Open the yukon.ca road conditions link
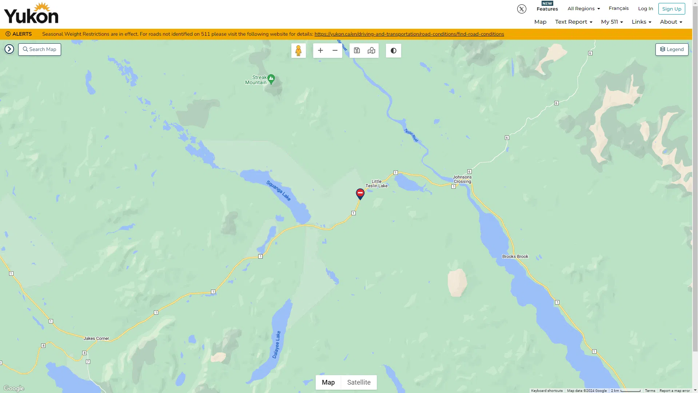Screen dimensions: 698x393 pos(409,34)
